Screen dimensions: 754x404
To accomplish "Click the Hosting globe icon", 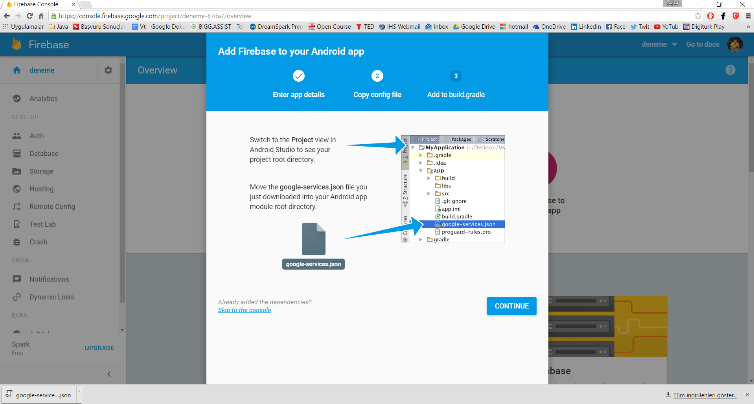I will pos(17,189).
